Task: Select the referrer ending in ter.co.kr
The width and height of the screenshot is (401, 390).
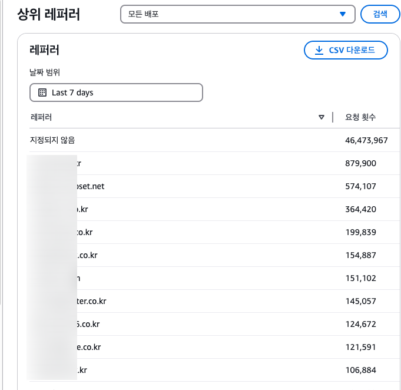Action: tap(91, 301)
